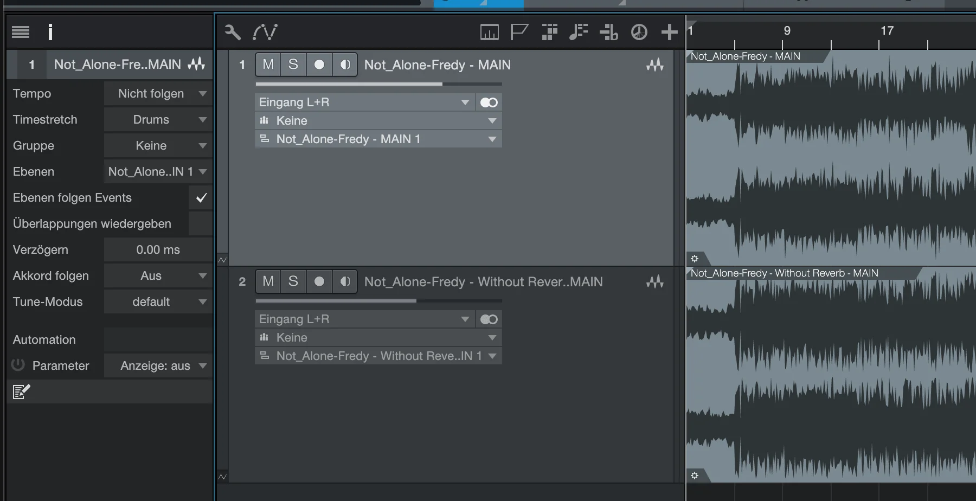Open the wrench options icon
976x501 pixels.
click(233, 33)
